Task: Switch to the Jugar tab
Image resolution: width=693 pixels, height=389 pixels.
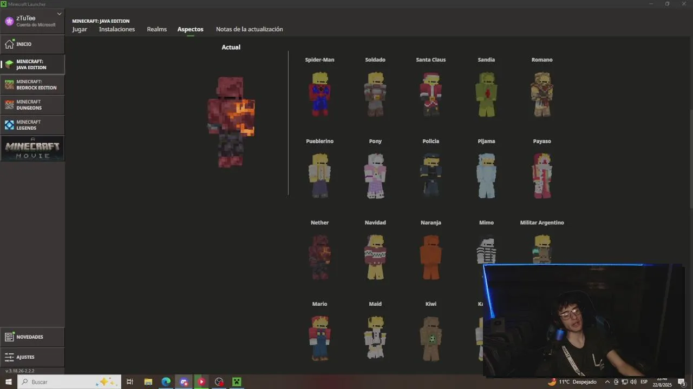Action: (80, 29)
